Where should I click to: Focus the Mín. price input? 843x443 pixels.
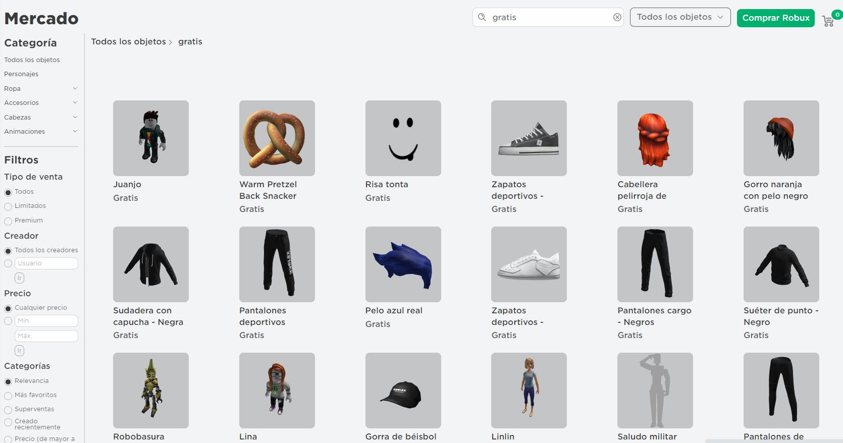tap(46, 321)
